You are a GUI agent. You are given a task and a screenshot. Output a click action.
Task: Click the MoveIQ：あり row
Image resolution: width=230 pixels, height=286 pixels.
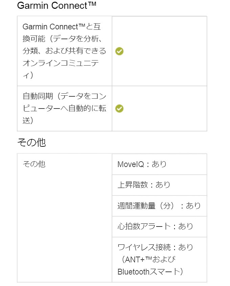(x=142, y=164)
